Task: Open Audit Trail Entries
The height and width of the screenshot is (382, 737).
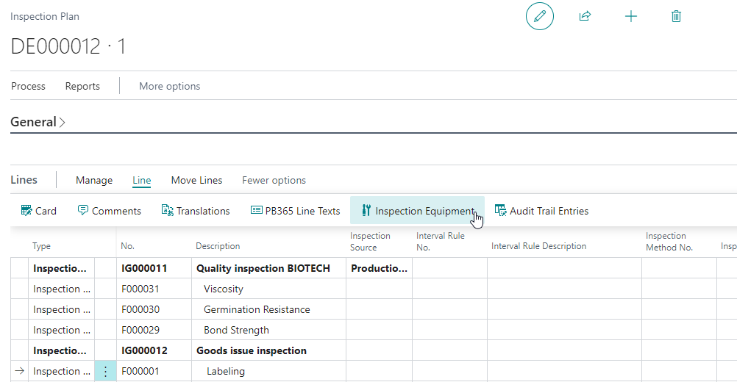Action: (x=541, y=211)
